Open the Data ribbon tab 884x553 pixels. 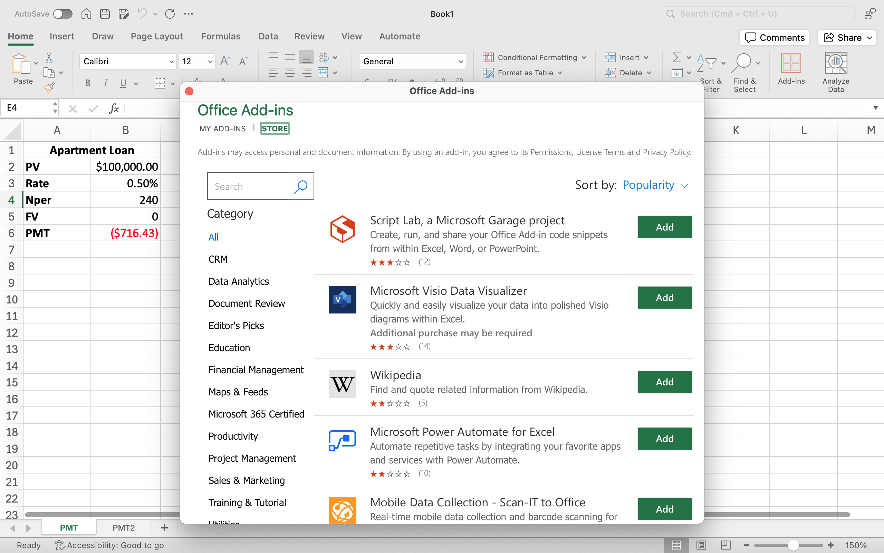[268, 36]
